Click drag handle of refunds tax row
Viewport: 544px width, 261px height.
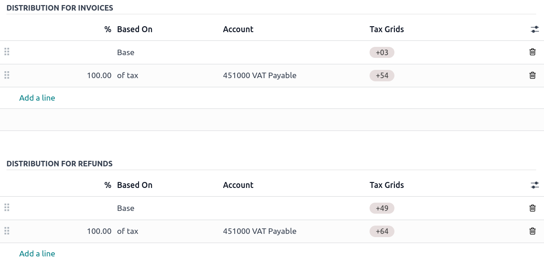(7, 231)
